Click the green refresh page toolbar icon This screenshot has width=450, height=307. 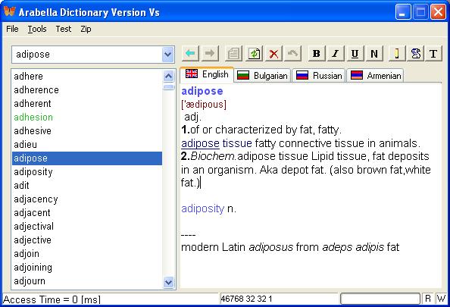pyautogui.click(x=254, y=53)
